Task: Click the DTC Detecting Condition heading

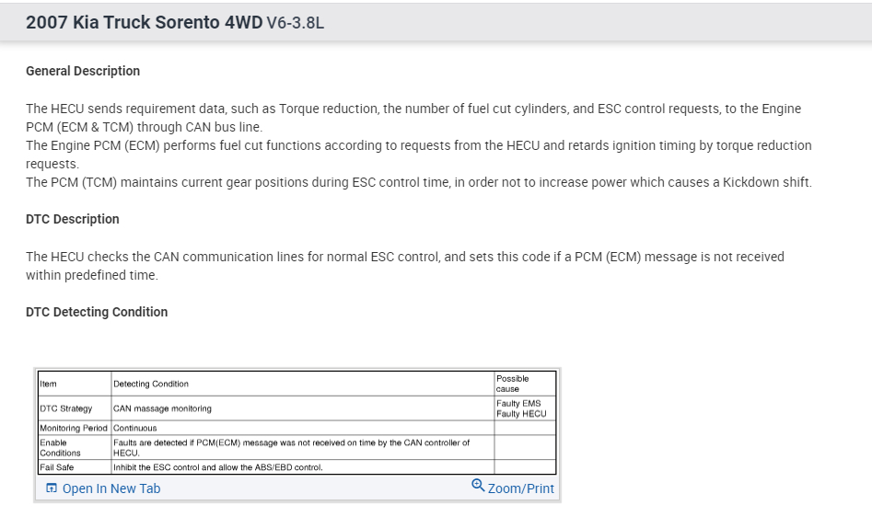Action: [97, 312]
